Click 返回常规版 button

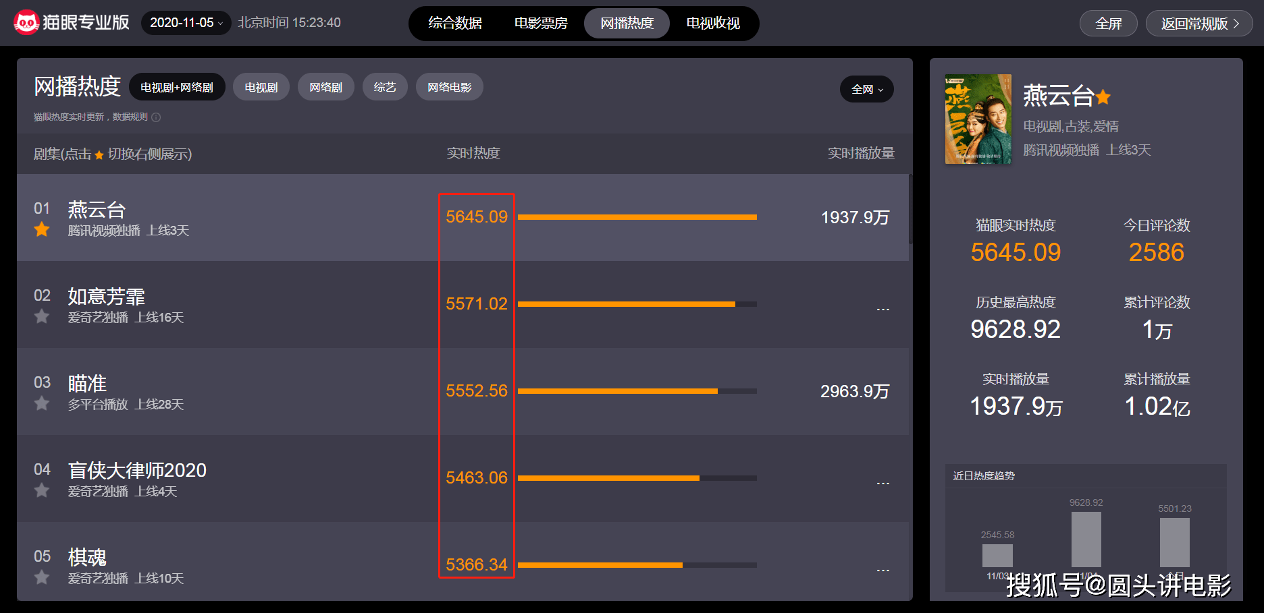(x=1199, y=24)
